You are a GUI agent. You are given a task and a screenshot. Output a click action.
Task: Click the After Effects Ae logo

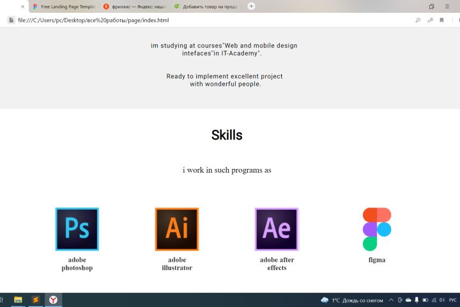click(277, 229)
